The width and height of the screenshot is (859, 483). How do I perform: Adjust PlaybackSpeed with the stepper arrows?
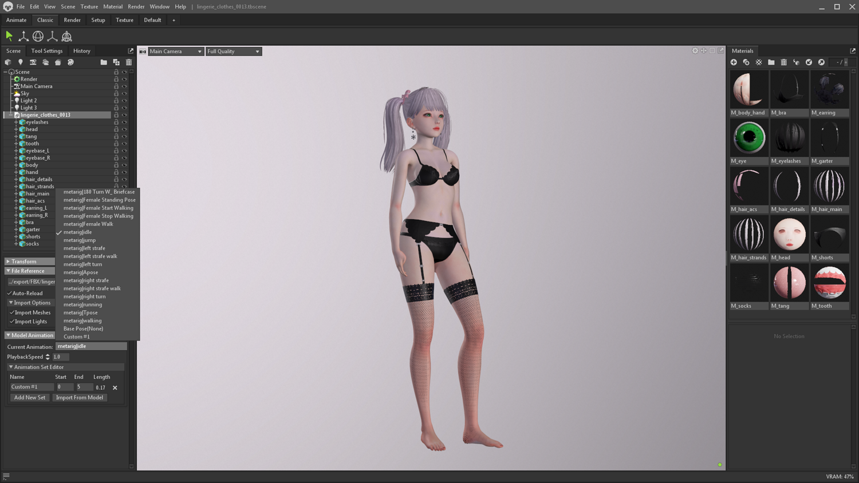[x=48, y=357]
